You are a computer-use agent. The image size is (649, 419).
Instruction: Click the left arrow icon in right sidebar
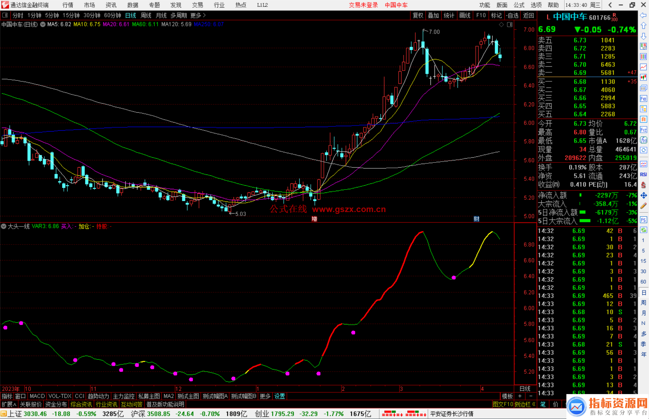[x=643, y=15]
